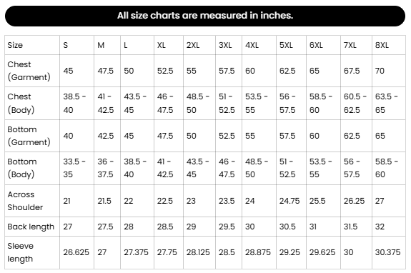Select the Chest (Body) row label
The image size is (411, 273).
(32, 103)
